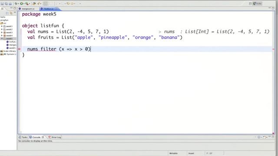Image resolution: width=278 pixels, height=156 pixels.
Task: Select JRE System Library in explorer
Action: [8, 54]
